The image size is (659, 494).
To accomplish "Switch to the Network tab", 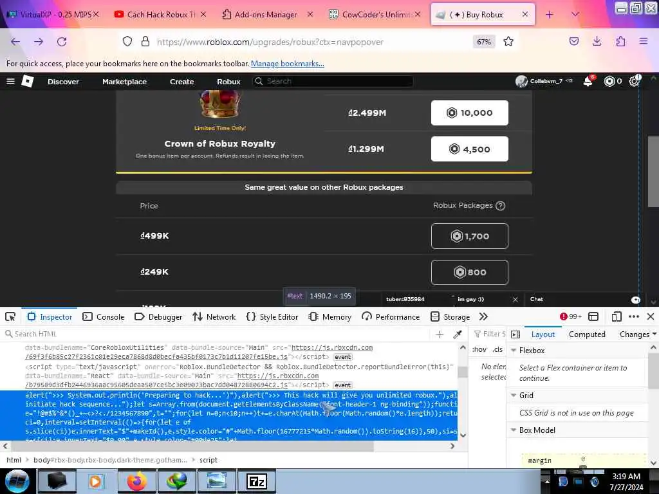I will click(214, 316).
